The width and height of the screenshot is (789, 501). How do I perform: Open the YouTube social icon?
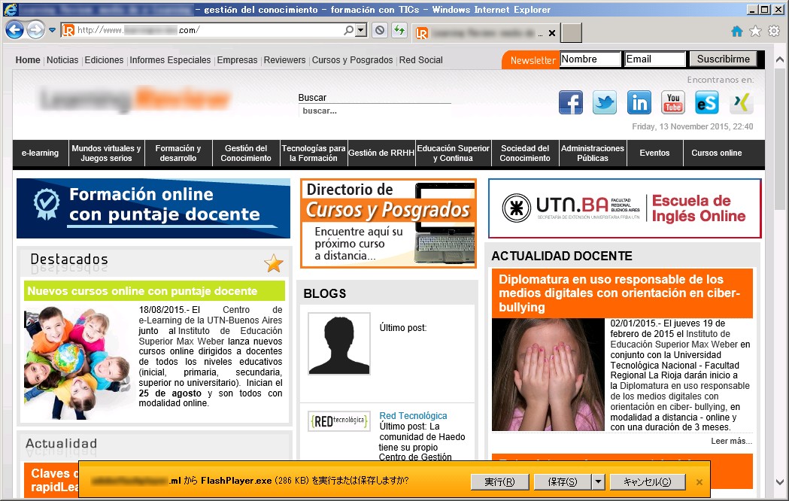click(672, 102)
